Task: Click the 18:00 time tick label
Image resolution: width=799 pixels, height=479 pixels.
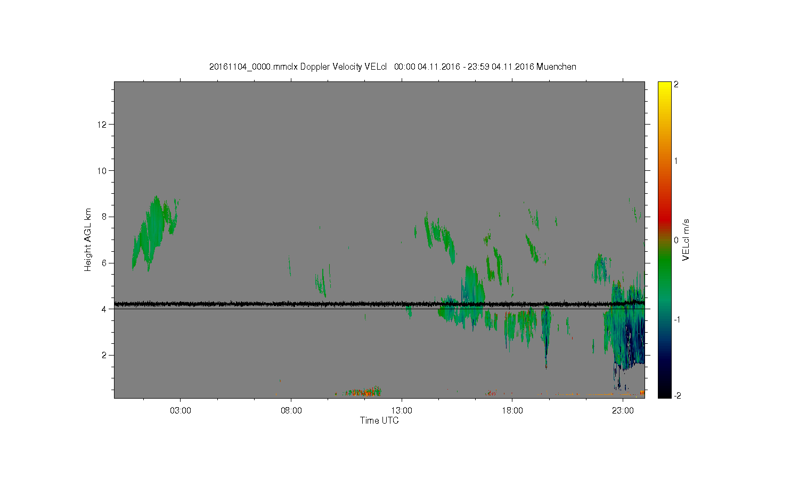Action: point(512,410)
